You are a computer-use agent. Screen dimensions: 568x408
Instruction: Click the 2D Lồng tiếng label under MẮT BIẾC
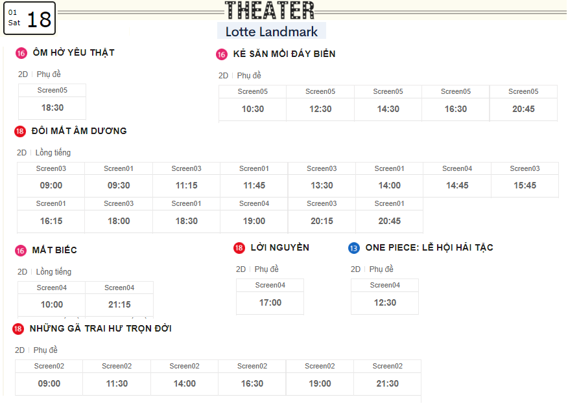[44, 271]
